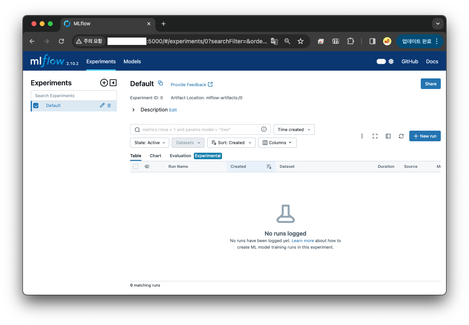The image size is (469, 325).
Task: Open the tab search chevron
Action: pos(438,24)
